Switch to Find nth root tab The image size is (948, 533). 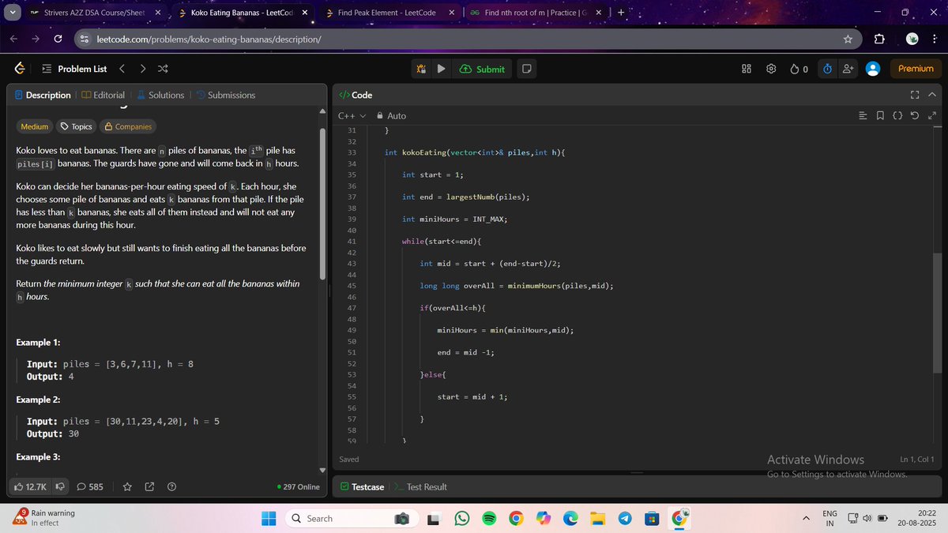536,13
